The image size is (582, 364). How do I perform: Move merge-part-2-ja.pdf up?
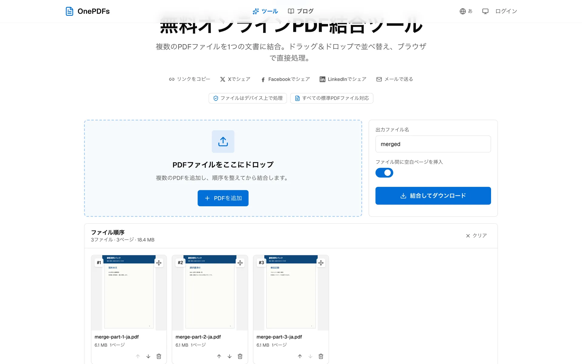tap(219, 356)
